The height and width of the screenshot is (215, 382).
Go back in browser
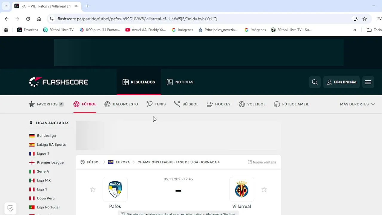tap(7, 19)
